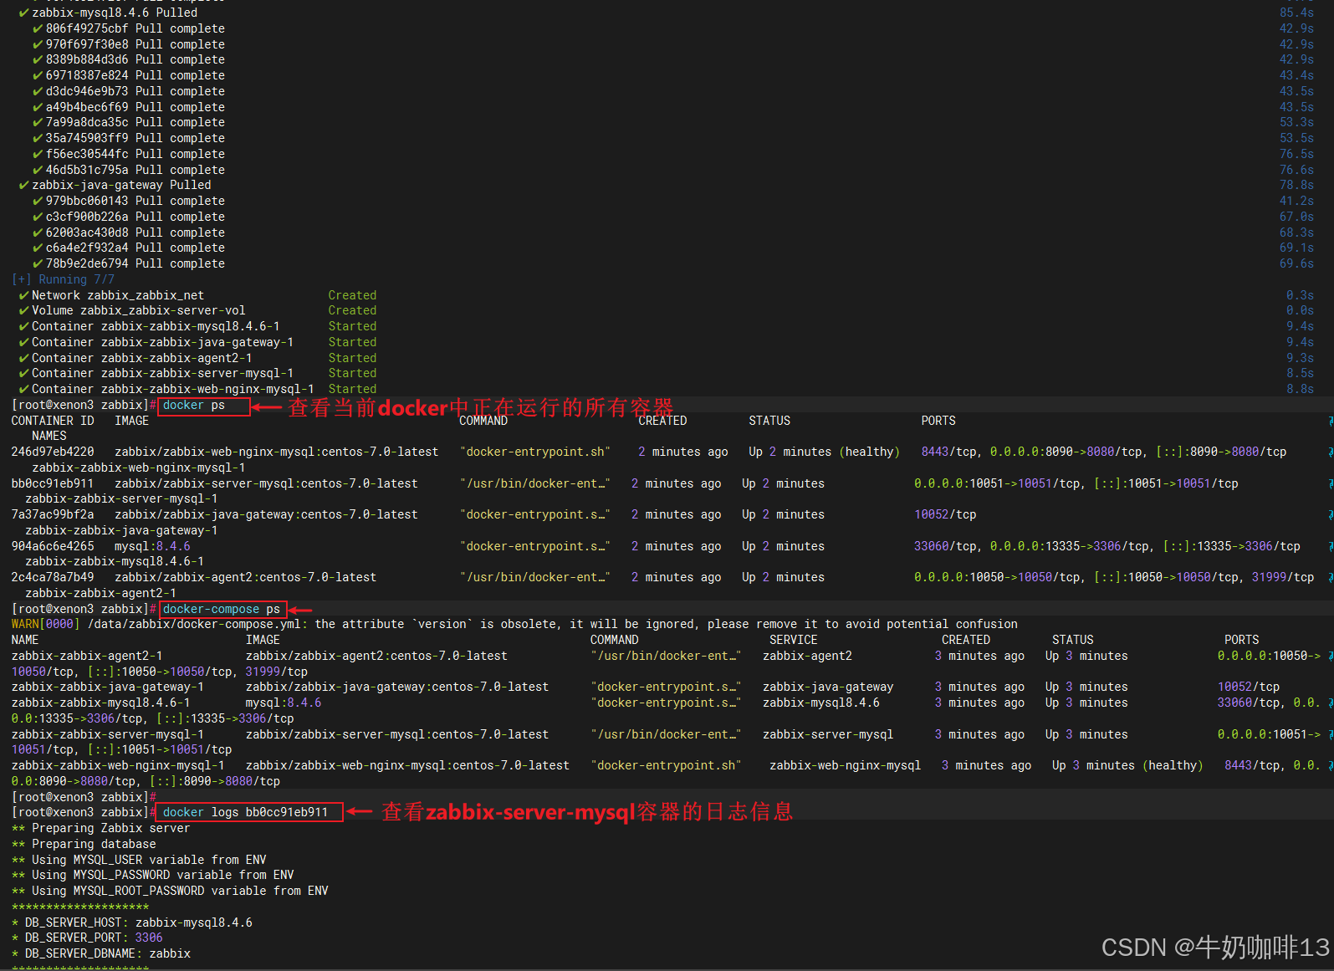
Task: Click 'CONTAINER ID' column header
Action: 53,421
